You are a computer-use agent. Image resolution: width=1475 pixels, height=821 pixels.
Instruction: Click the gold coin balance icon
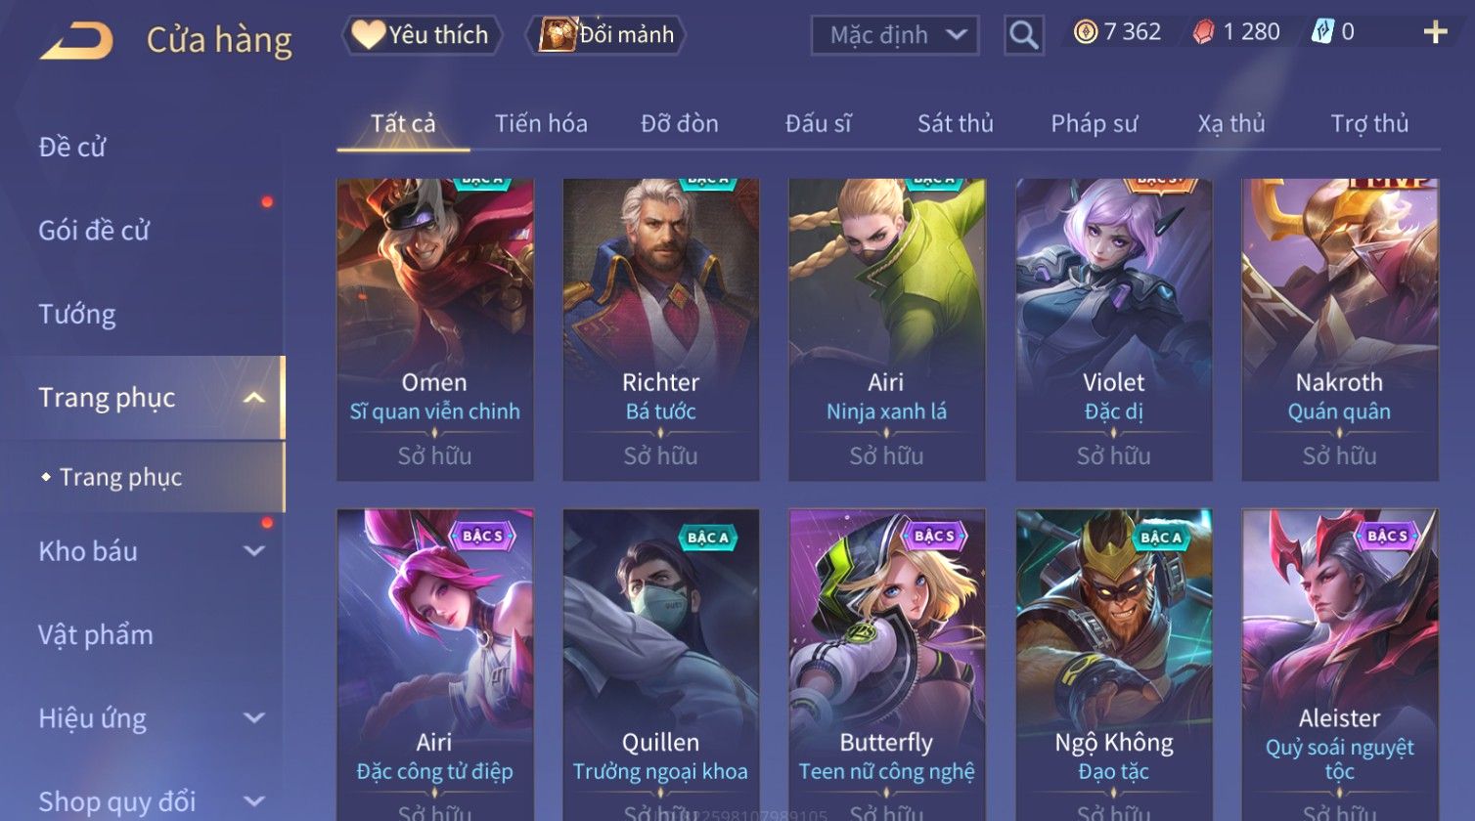point(1085,33)
